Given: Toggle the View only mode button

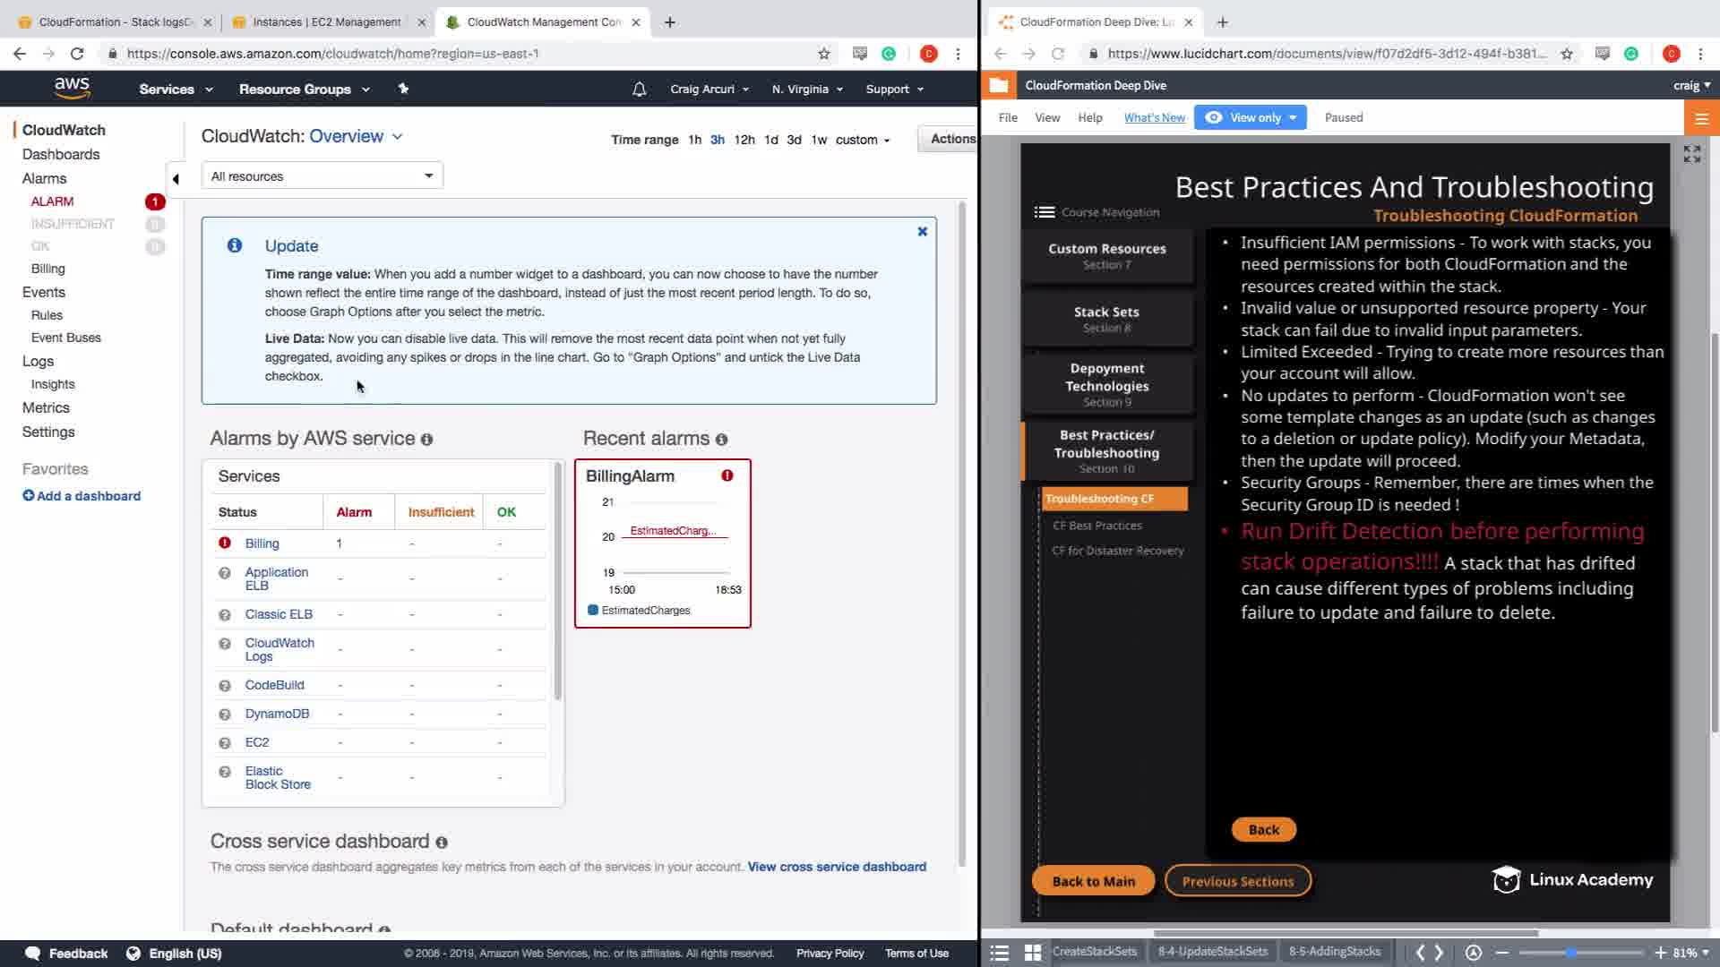Looking at the screenshot, I should (x=1250, y=117).
